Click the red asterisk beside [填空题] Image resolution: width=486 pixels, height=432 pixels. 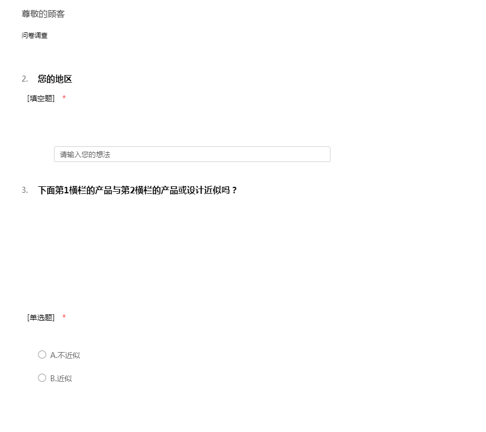[64, 98]
